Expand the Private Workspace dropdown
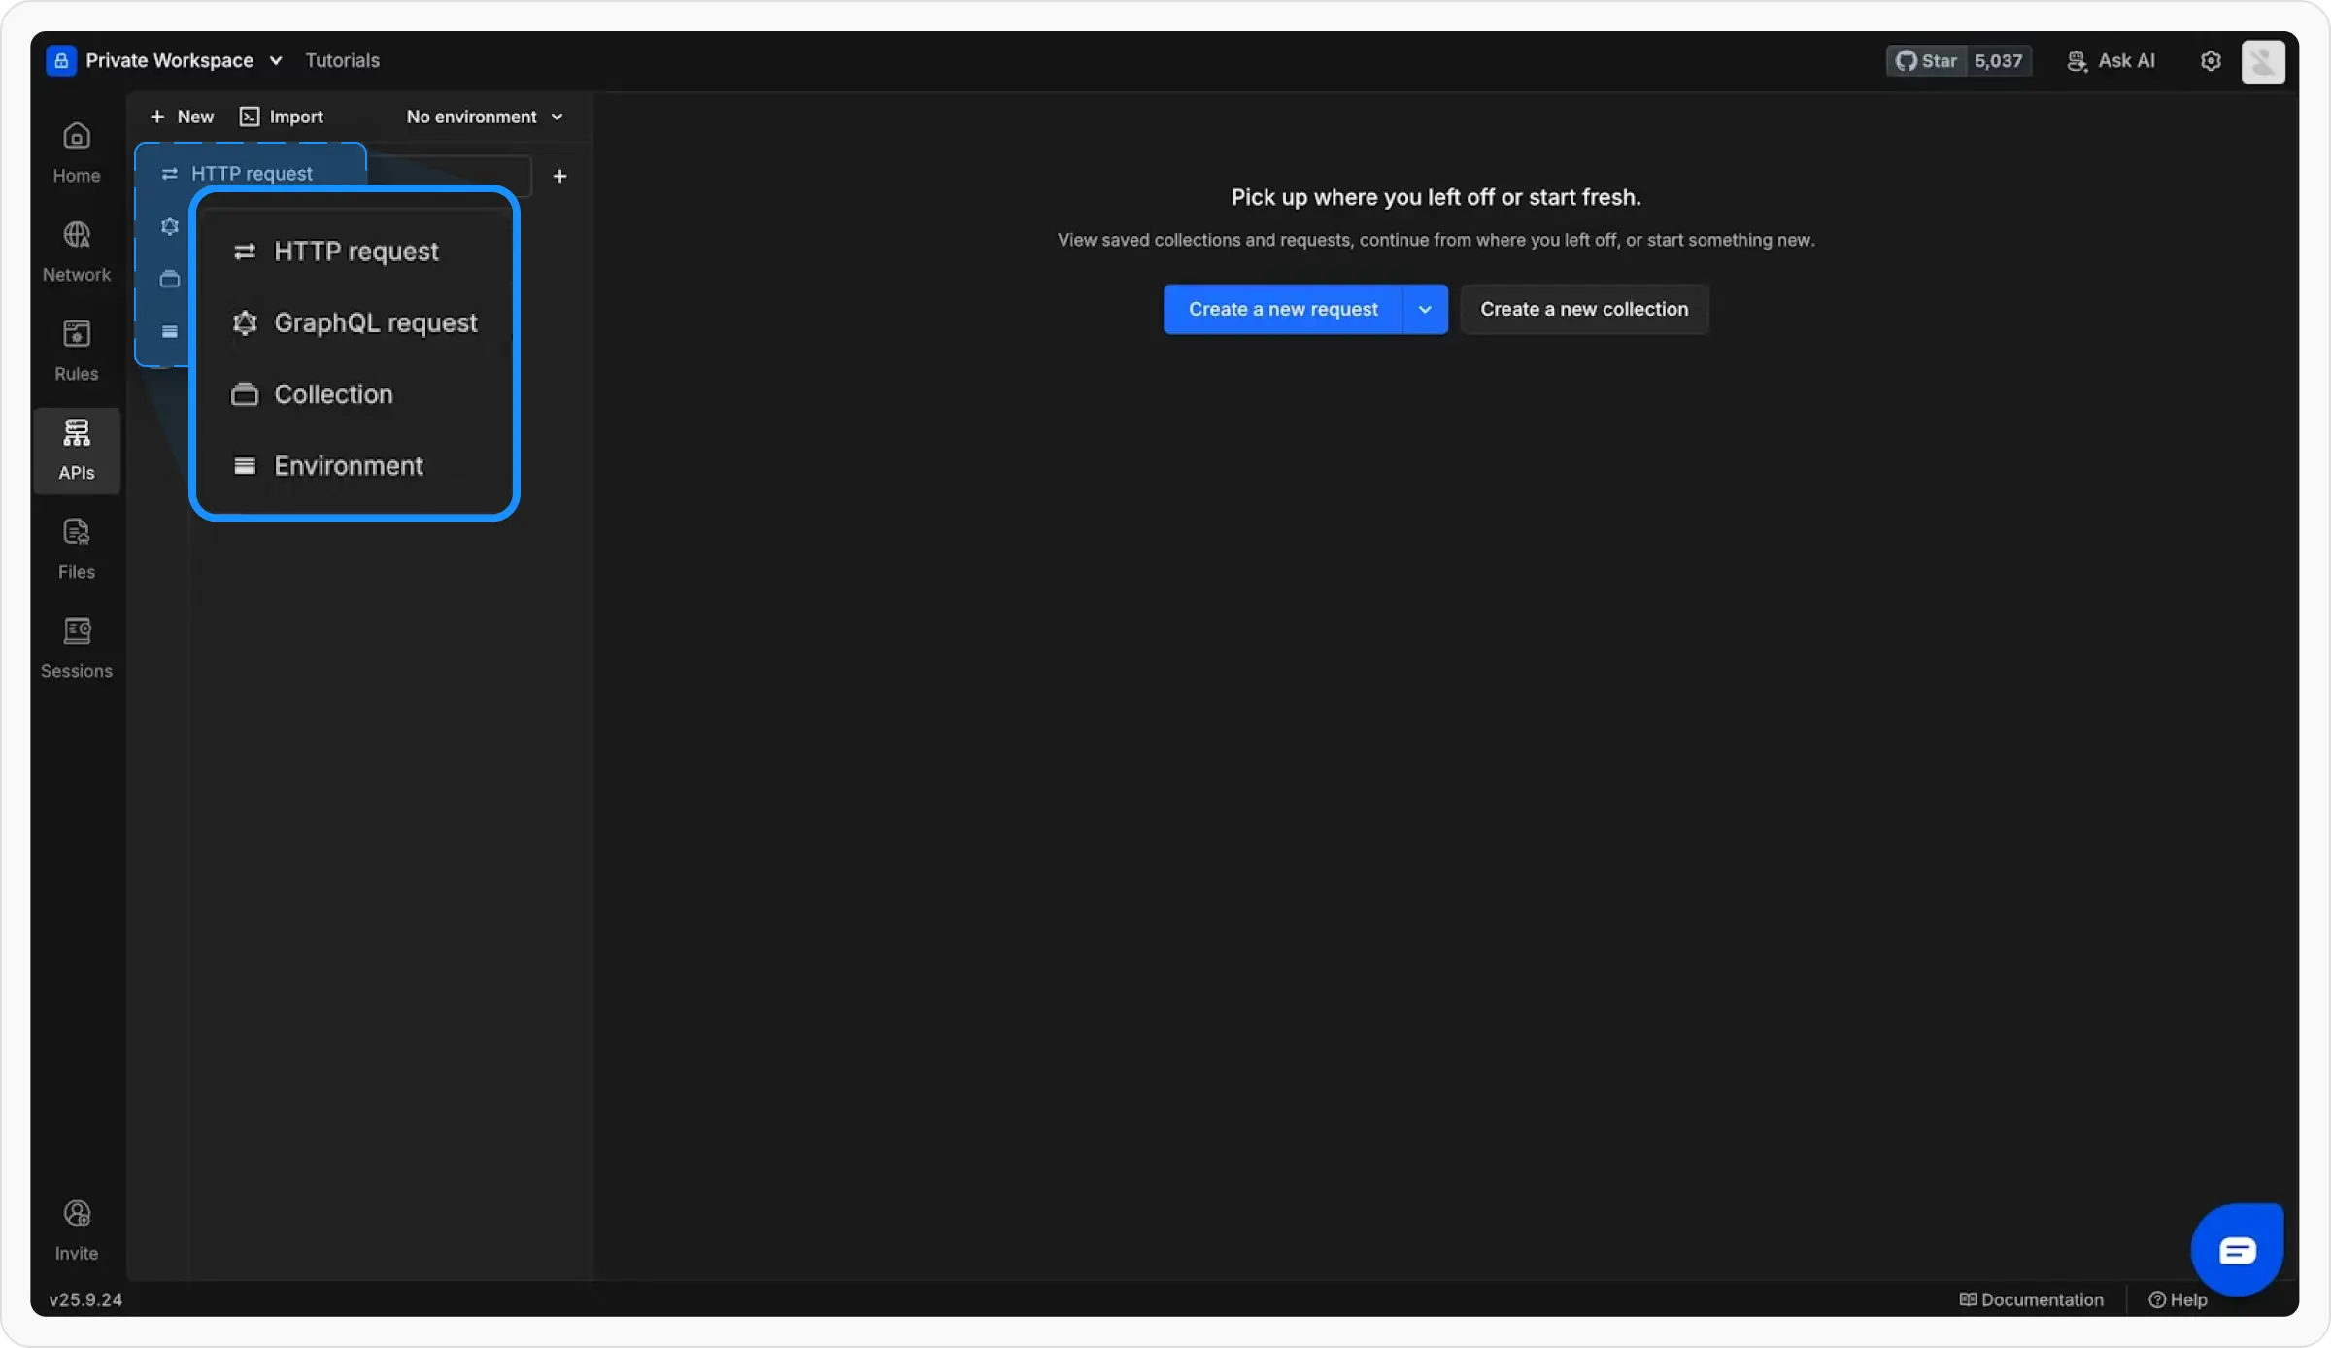This screenshot has width=2331, height=1348. click(x=170, y=60)
